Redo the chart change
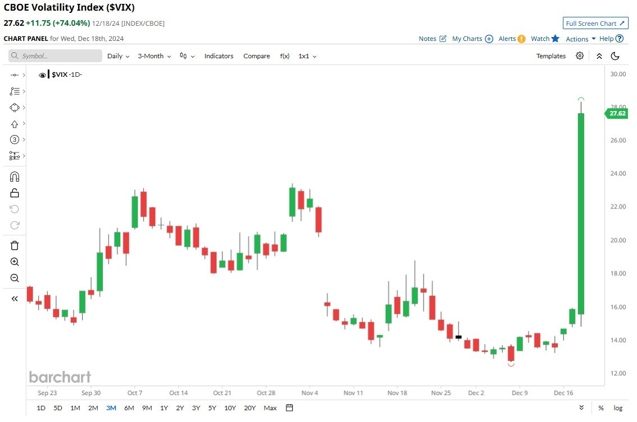Viewport: 637px width, 422px height. coord(15,225)
